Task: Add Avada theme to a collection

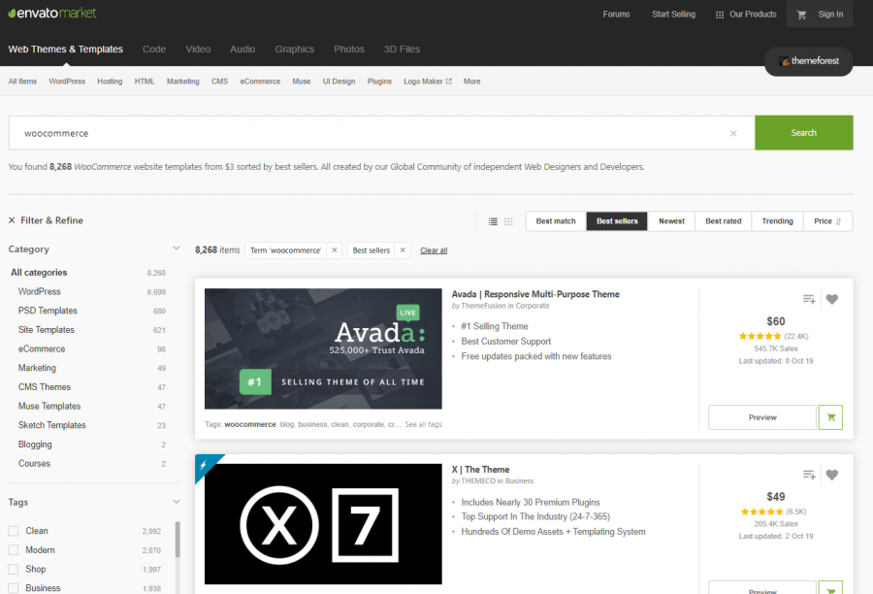Action: tap(809, 299)
